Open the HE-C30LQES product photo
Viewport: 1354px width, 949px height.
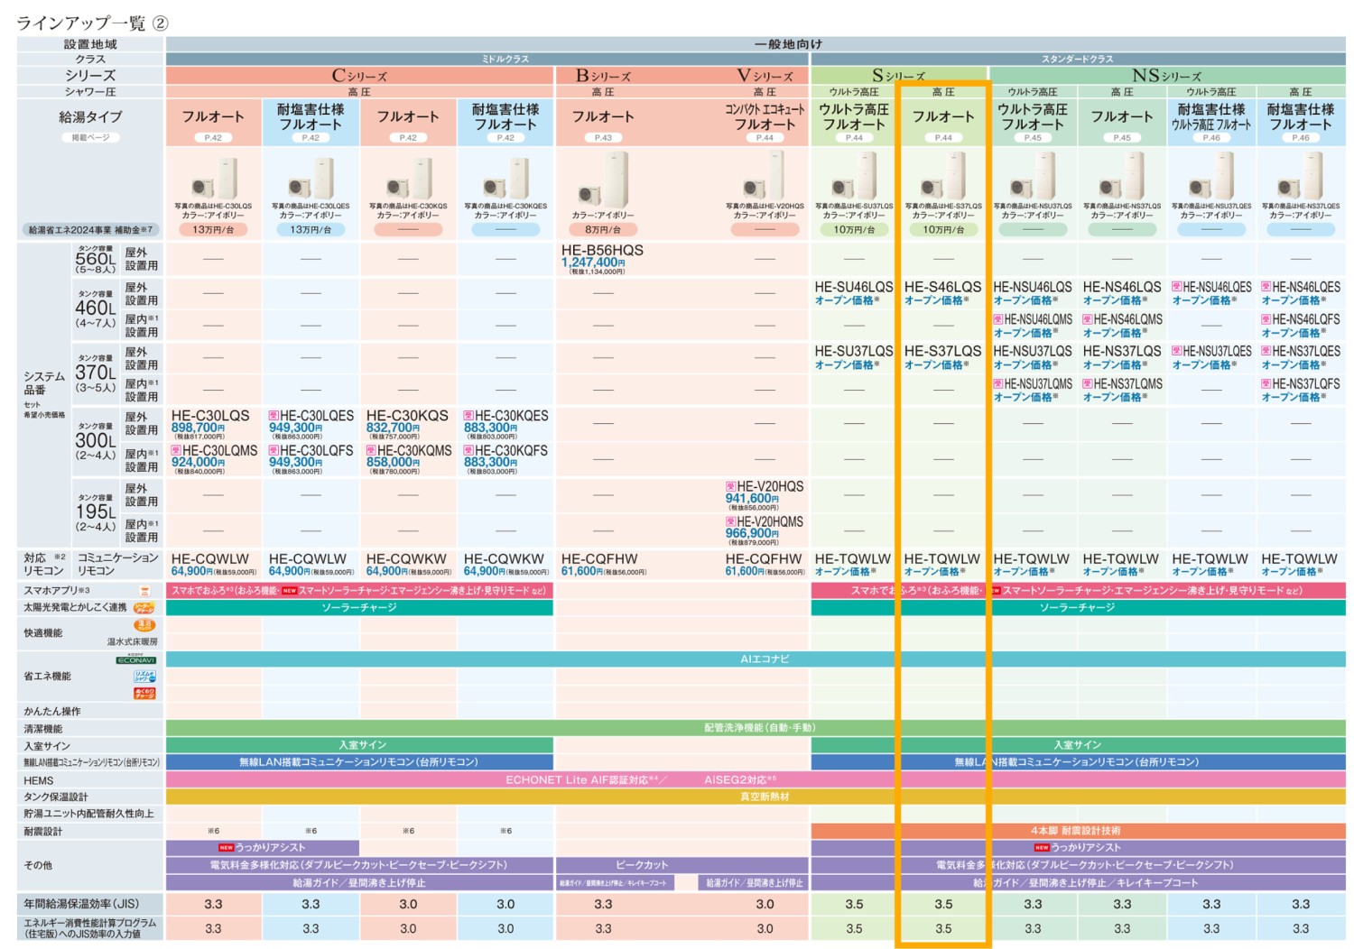coord(311,178)
